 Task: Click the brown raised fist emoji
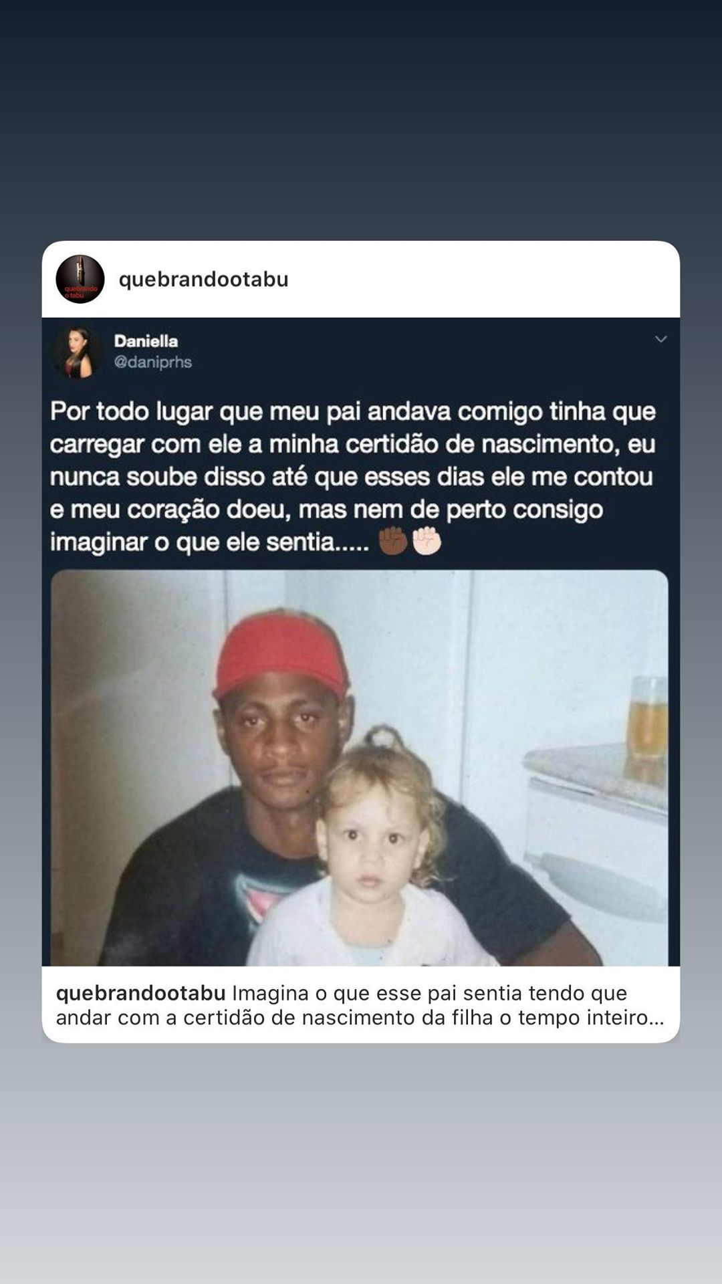click(x=393, y=541)
